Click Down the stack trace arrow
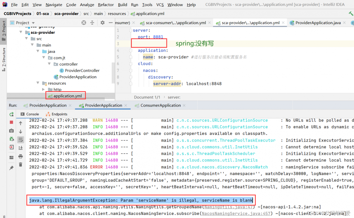The width and height of the screenshot is (354, 218). pyautogui.click(x=20, y=132)
